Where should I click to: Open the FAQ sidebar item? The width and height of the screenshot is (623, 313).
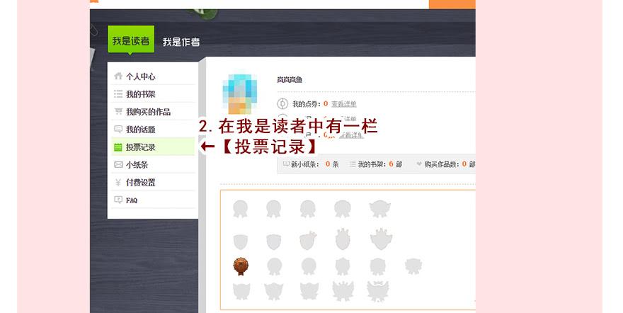132,200
